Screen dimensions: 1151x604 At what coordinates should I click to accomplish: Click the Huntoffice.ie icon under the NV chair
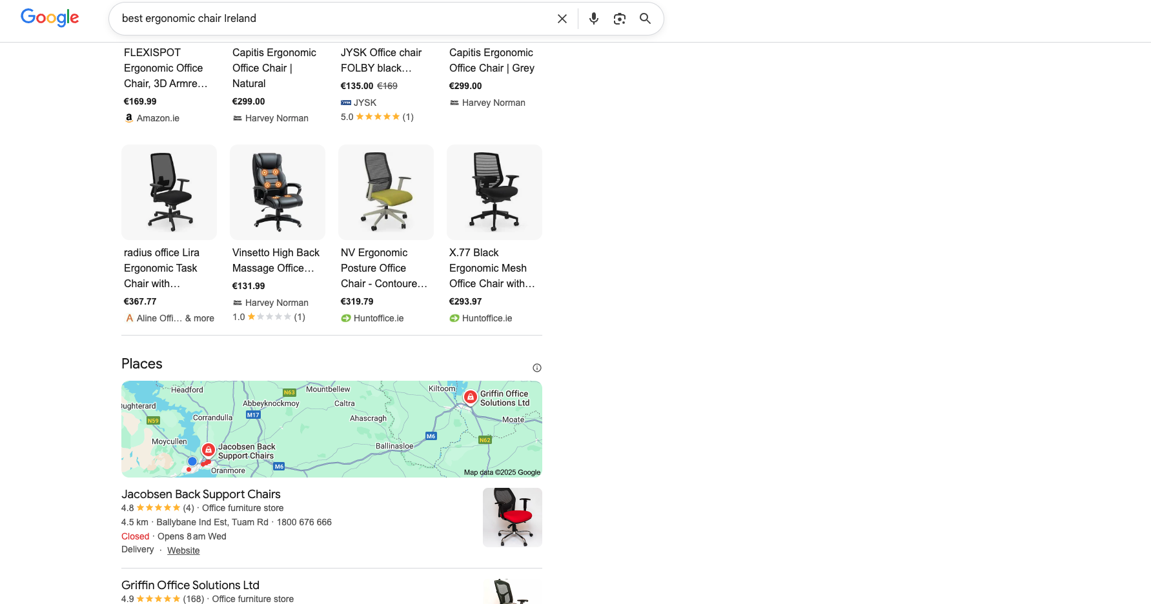coord(345,317)
